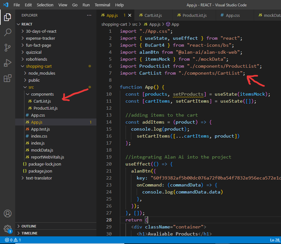Click the braces icon of package-lock.json
281x244 pixels.
(x=25, y=164)
